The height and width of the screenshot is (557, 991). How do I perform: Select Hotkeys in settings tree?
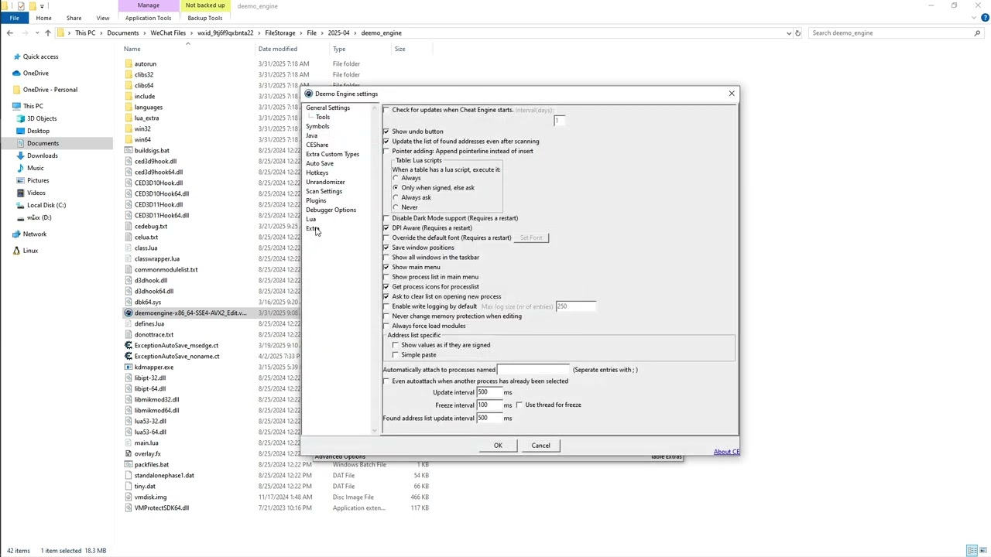point(317,173)
